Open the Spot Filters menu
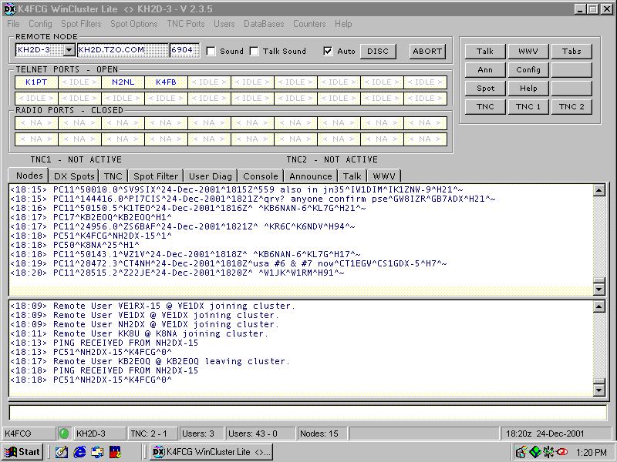The width and height of the screenshot is (617, 462). 81,24
